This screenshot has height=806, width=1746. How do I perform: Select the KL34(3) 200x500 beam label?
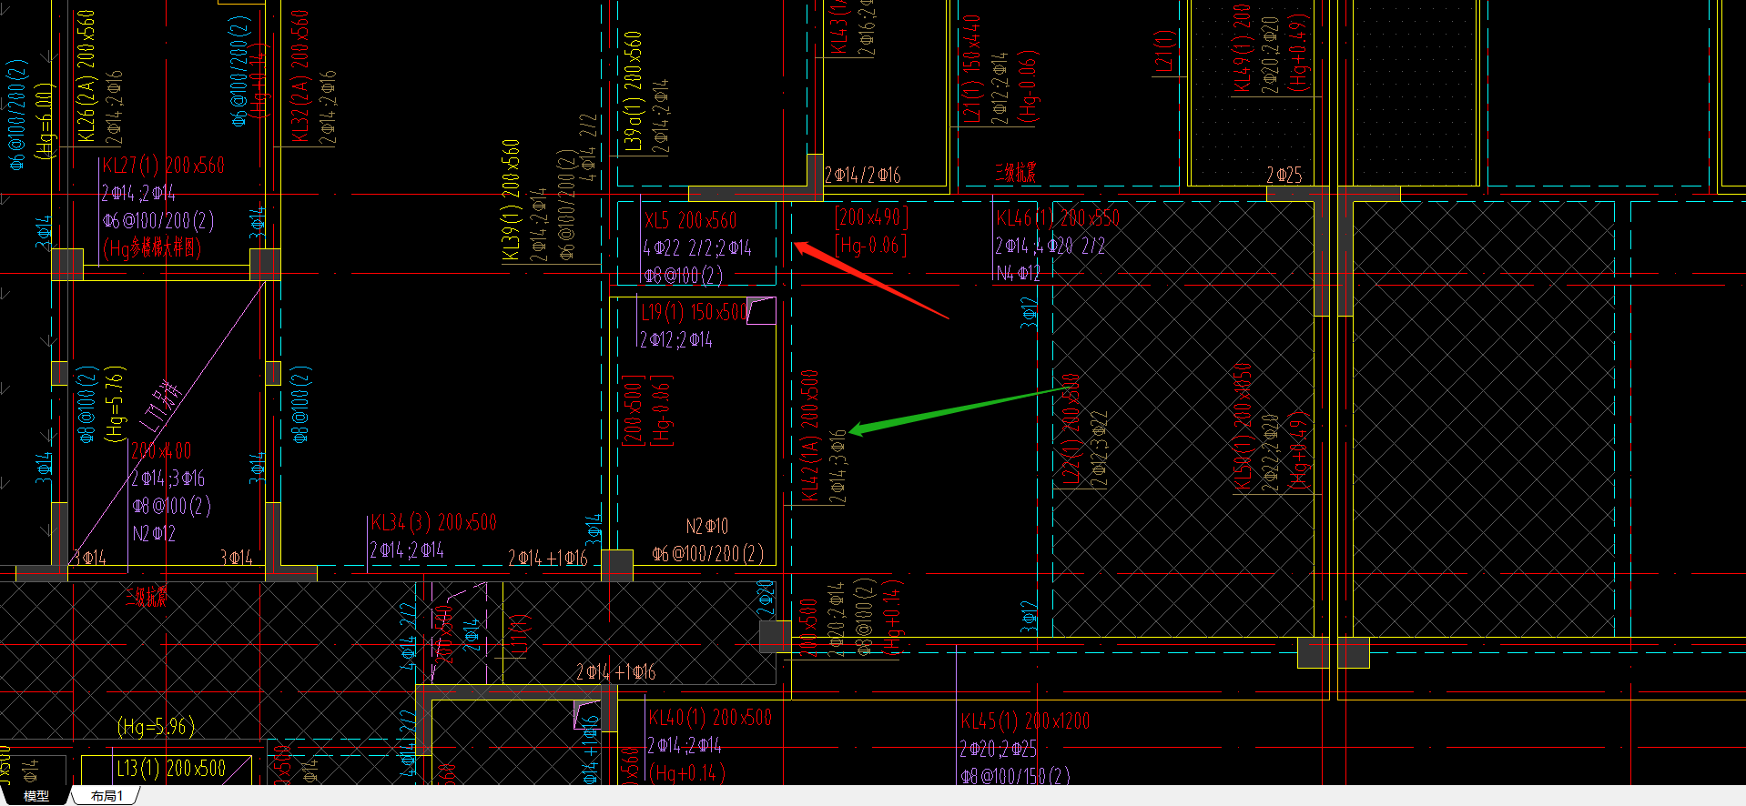(433, 522)
